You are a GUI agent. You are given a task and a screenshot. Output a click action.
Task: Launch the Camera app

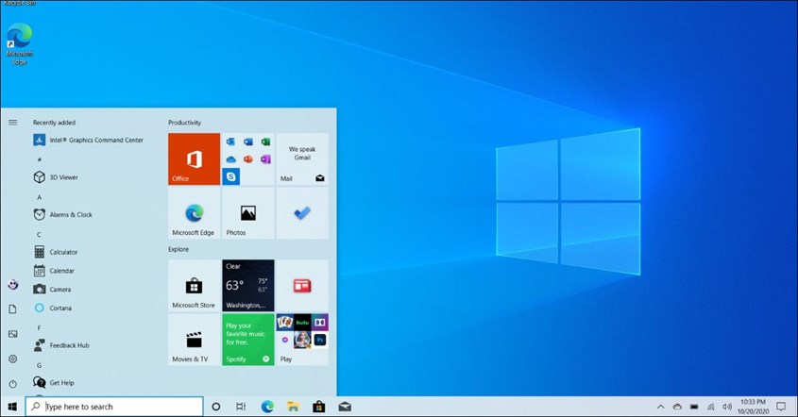coord(53,290)
